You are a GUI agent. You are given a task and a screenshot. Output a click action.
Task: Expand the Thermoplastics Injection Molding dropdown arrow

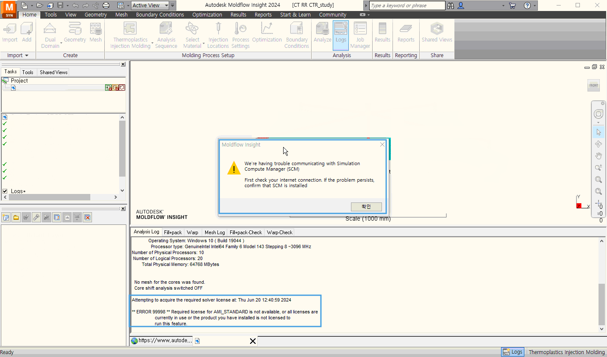[152, 43]
